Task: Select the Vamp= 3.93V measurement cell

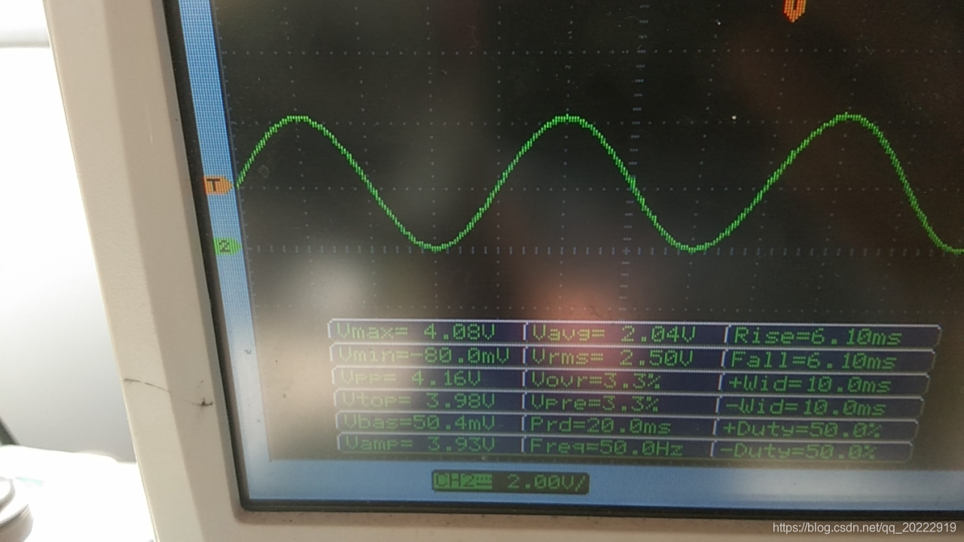Action: [429, 445]
